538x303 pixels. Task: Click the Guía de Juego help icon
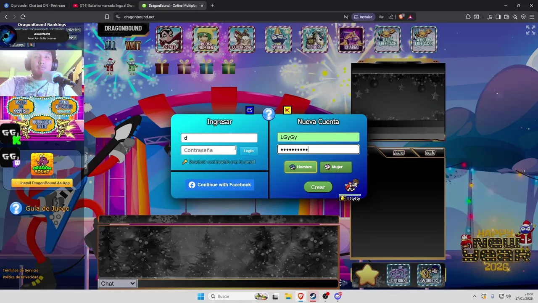pos(16,208)
